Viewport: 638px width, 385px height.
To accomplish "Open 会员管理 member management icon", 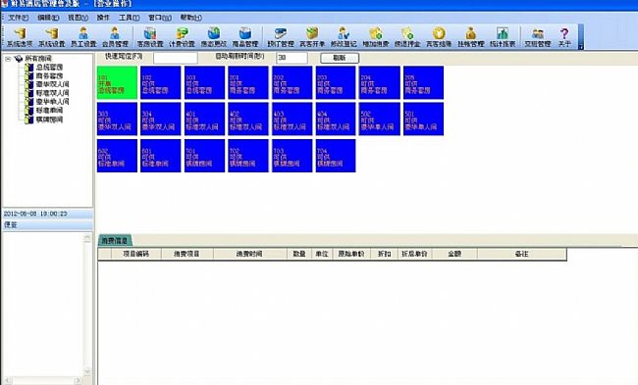I will [x=115, y=37].
